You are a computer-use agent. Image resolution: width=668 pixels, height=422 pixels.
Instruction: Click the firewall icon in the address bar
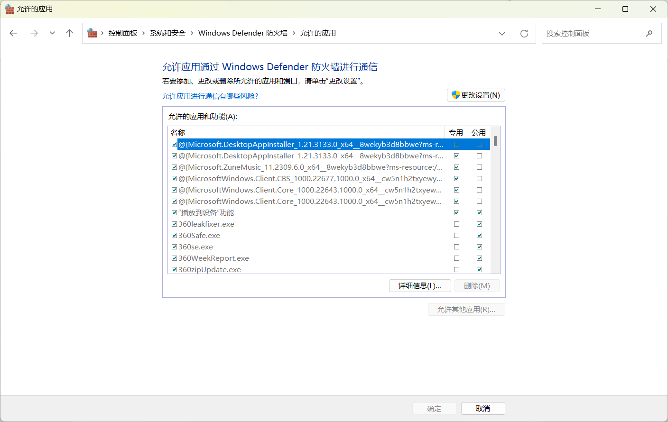[92, 33]
